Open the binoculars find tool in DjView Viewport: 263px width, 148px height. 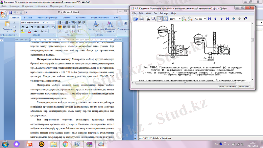pos(148,19)
